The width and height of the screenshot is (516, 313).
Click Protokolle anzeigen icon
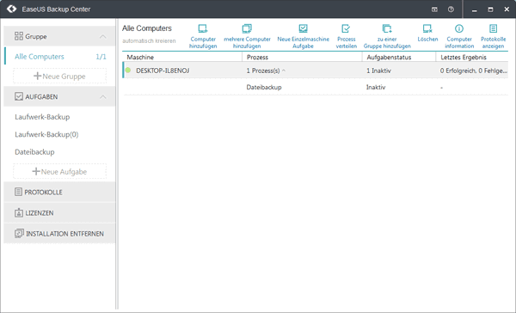(493, 29)
